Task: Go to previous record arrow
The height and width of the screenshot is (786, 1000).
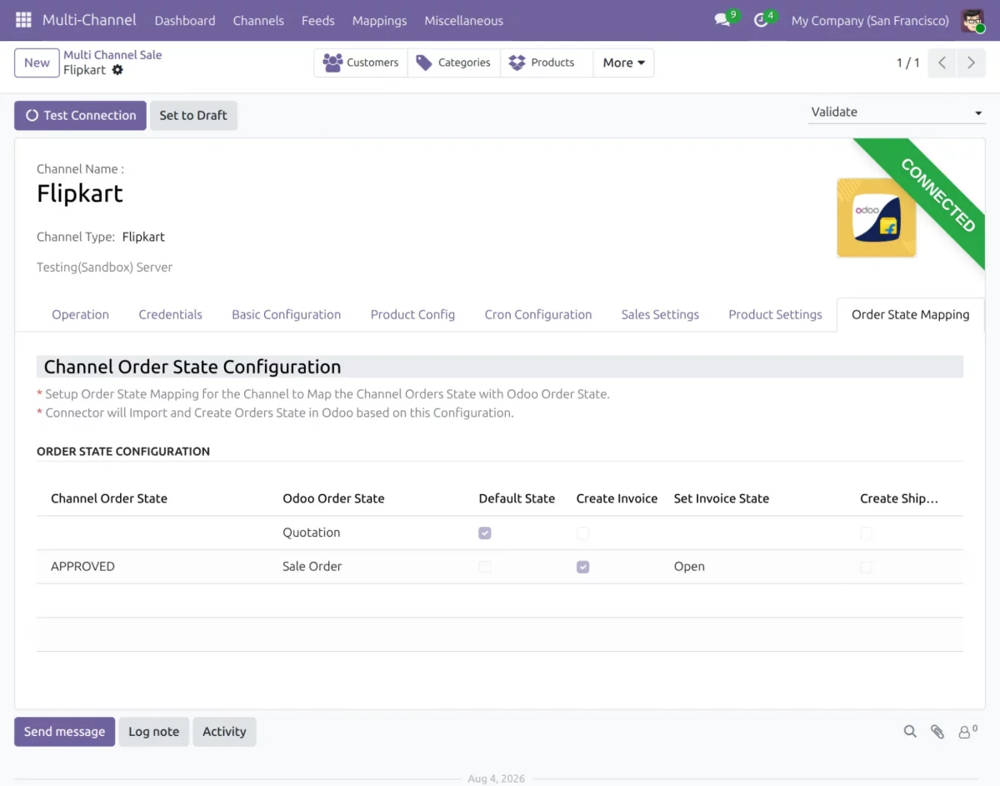Action: (x=942, y=63)
